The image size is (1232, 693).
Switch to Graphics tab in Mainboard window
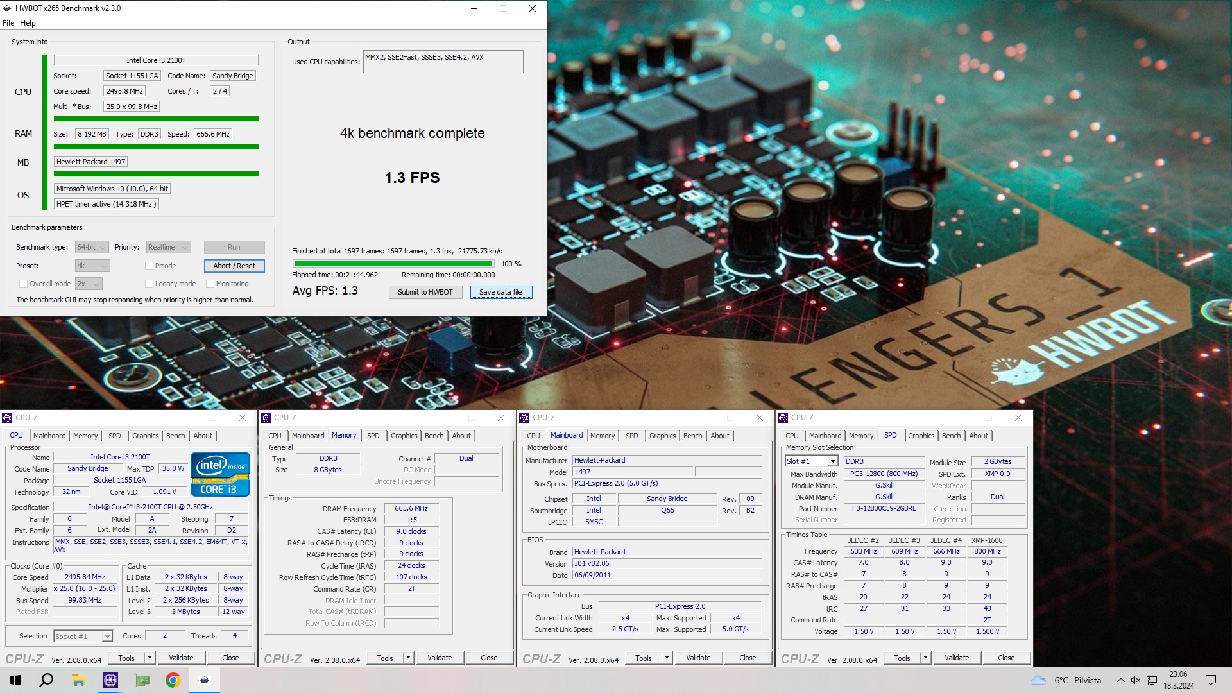662,436
